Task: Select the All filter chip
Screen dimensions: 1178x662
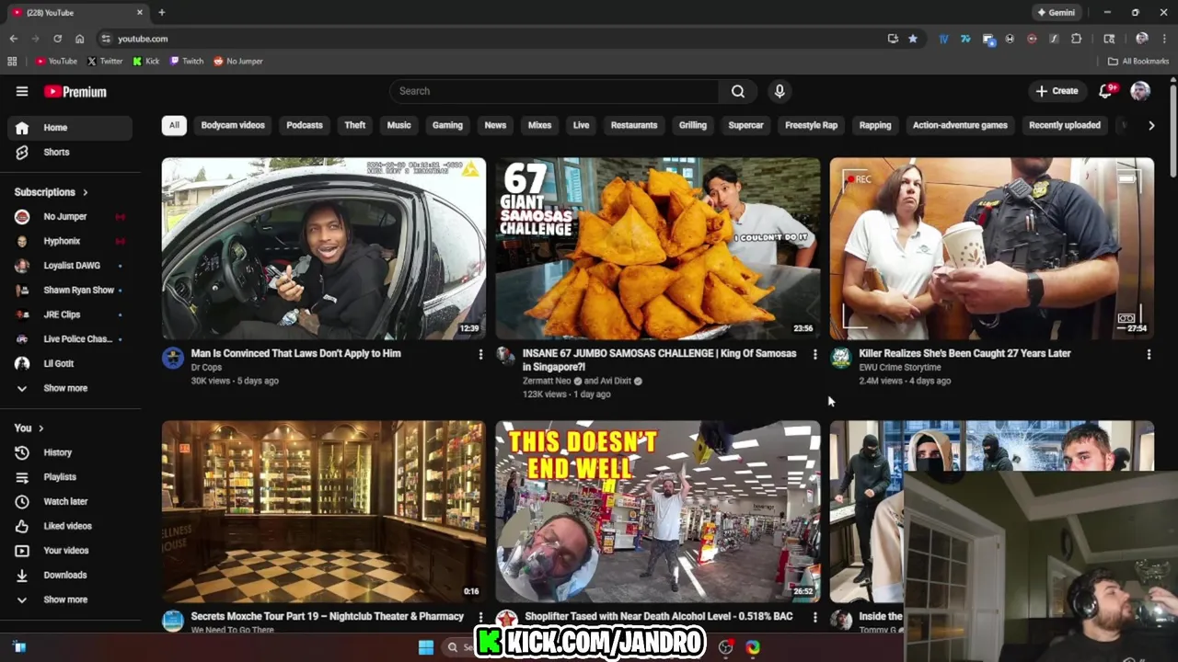Action: tap(174, 125)
